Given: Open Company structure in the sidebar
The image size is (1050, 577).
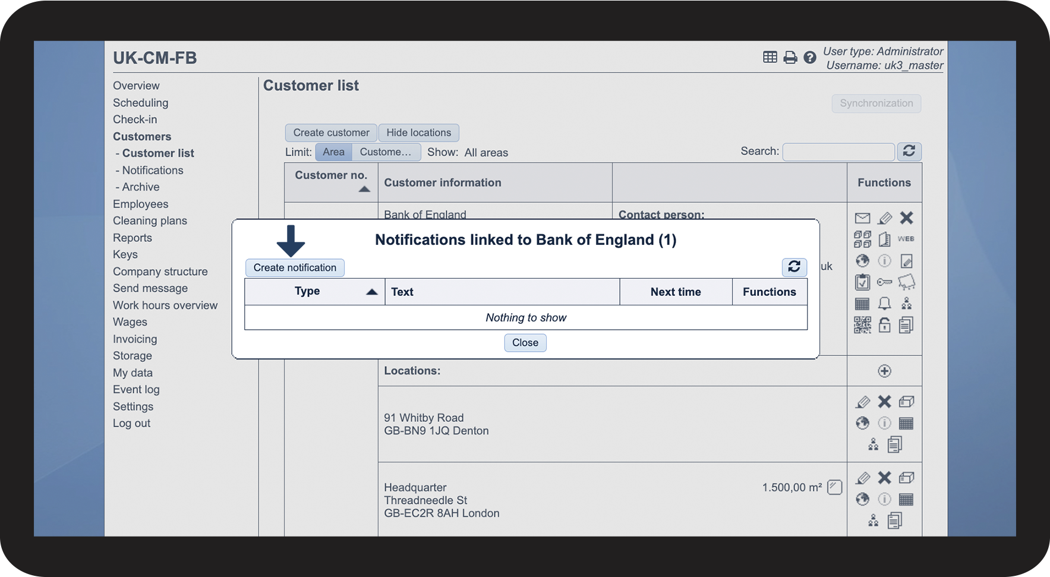Looking at the screenshot, I should click(x=160, y=272).
